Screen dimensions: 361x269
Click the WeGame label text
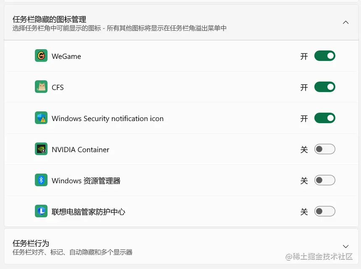pos(67,55)
